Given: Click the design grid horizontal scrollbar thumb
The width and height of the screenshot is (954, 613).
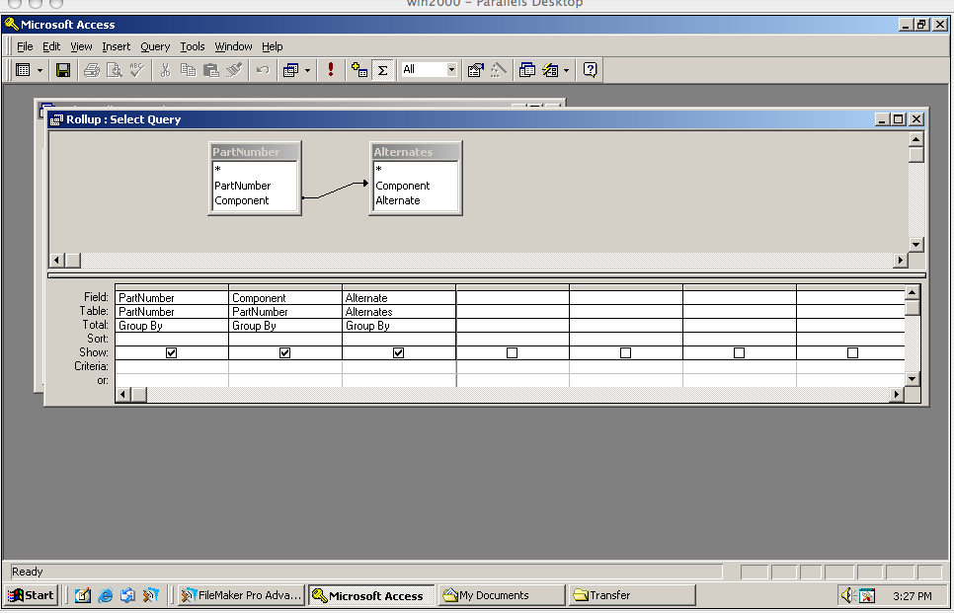Looking at the screenshot, I should coord(139,395).
